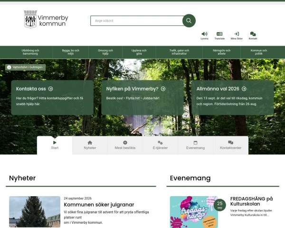Screen dimensions: 285x228
Task: Focus the Ange sökord search field
Action: coord(137,21)
